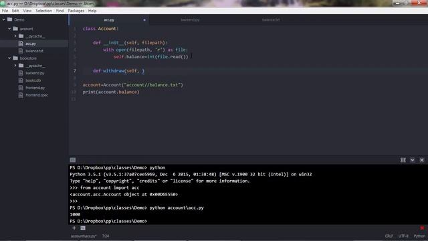
Task: Click '>>> from account import acc' in terminal
Action: point(104,187)
